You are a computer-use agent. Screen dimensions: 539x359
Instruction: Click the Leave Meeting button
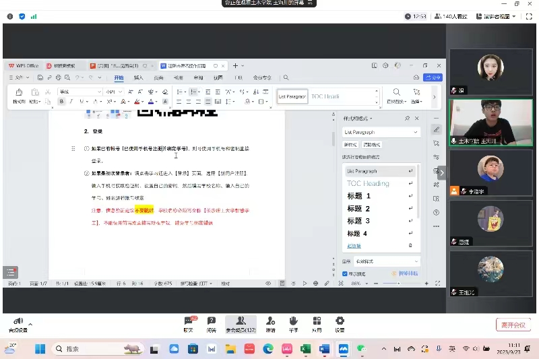click(513, 325)
